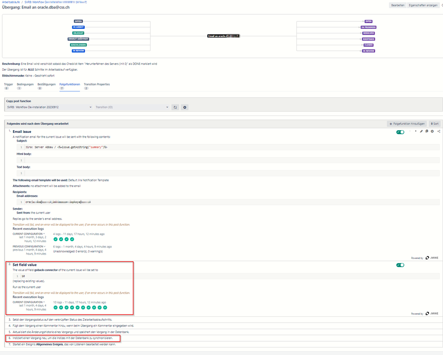
Task: Open last of four Email issue logs
Action: (72, 239)
